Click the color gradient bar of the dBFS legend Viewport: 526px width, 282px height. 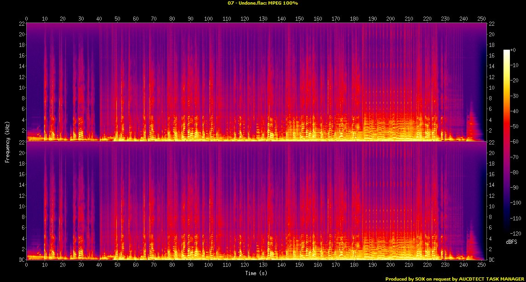(x=506, y=142)
